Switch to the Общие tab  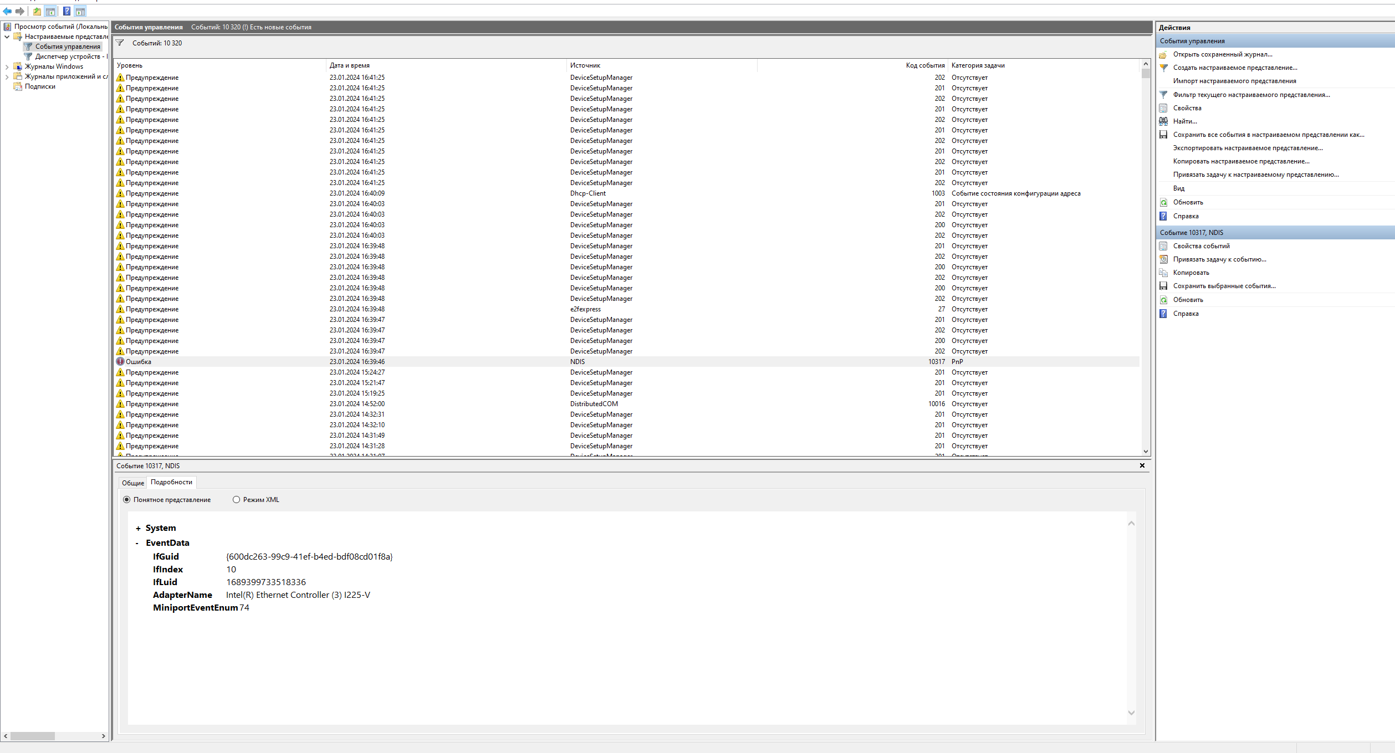(133, 483)
